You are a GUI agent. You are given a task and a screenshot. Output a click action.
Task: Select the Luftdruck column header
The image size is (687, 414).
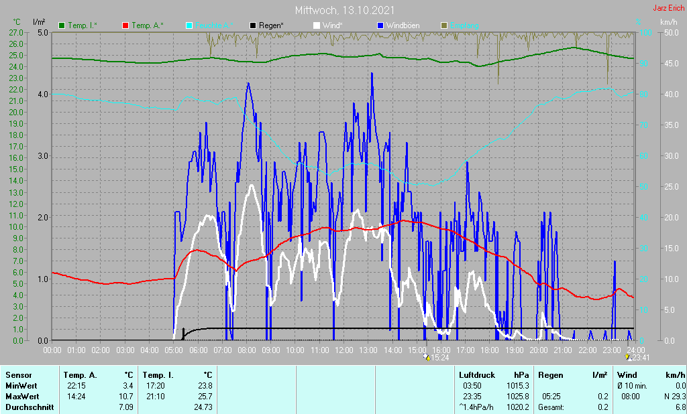[x=477, y=375]
